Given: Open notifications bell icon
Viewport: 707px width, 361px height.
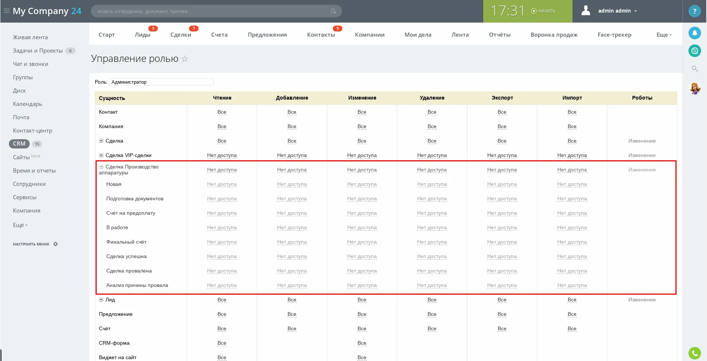Looking at the screenshot, I should (694, 33).
